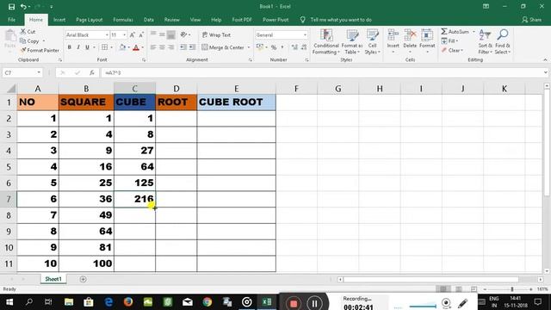Click Decrease Indent icon
Image resolution: width=551 pixels, height=310 pixels.
(x=183, y=47)
